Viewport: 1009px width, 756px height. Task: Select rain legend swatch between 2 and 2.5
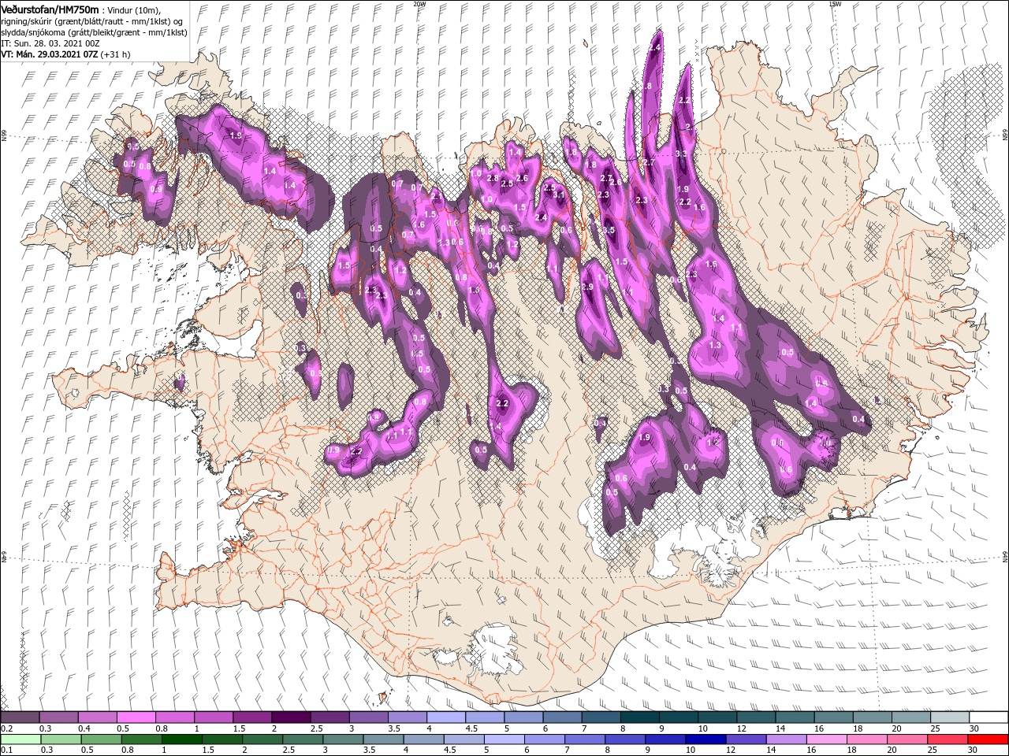(x=262, y=739)
